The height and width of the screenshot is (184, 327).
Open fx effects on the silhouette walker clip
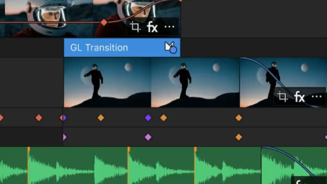tap(300, 97)
